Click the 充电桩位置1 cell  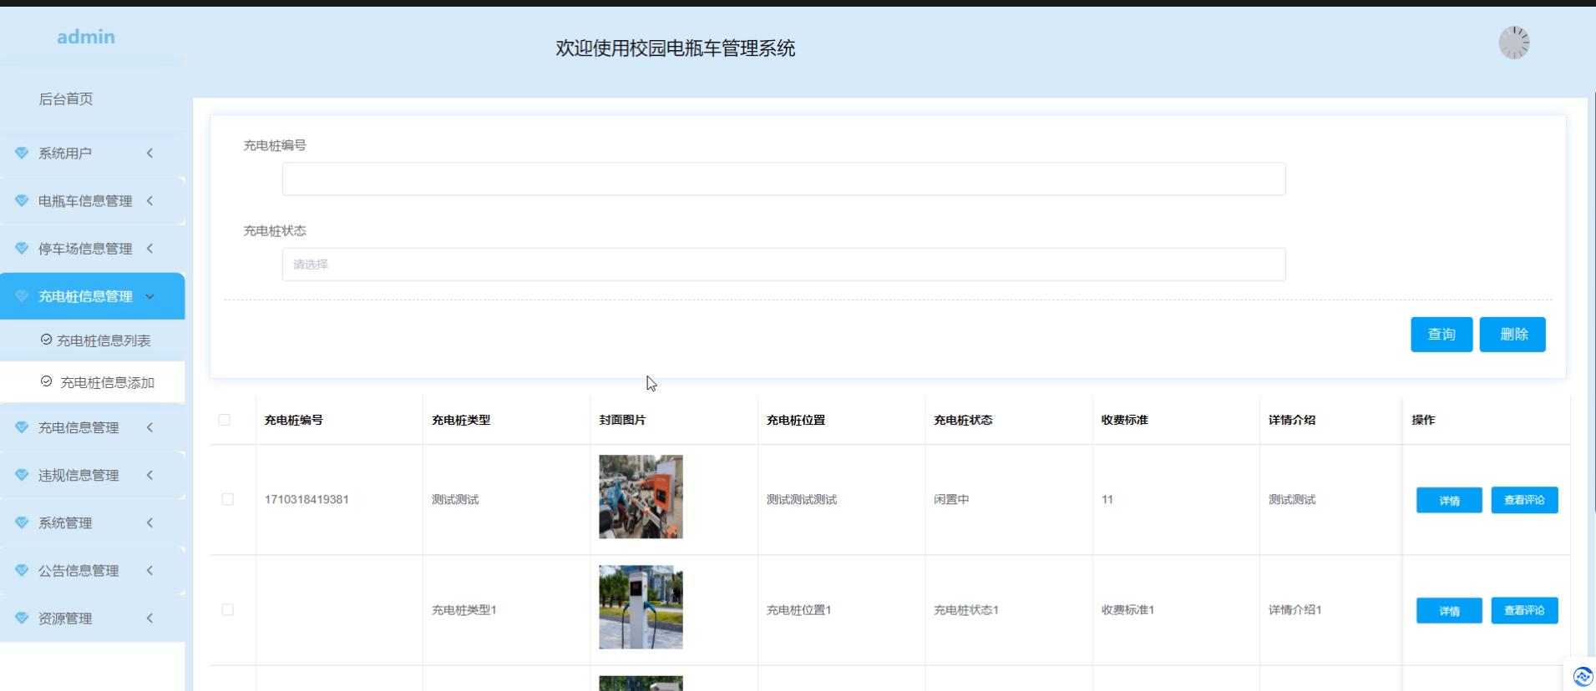[798, 610]
